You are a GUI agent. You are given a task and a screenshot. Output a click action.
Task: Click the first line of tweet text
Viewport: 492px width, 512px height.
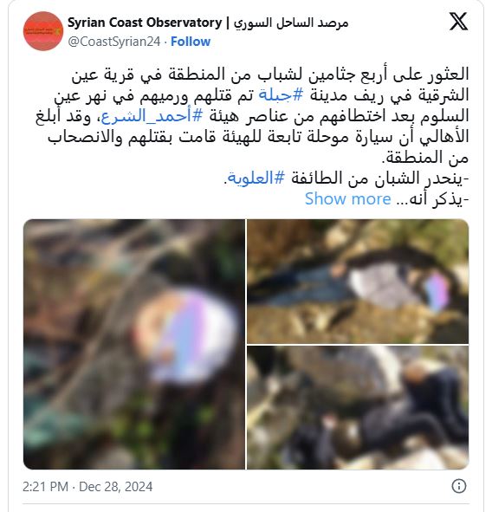(x=270, y=75)
